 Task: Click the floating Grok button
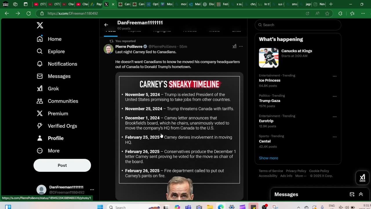[362, 178]
